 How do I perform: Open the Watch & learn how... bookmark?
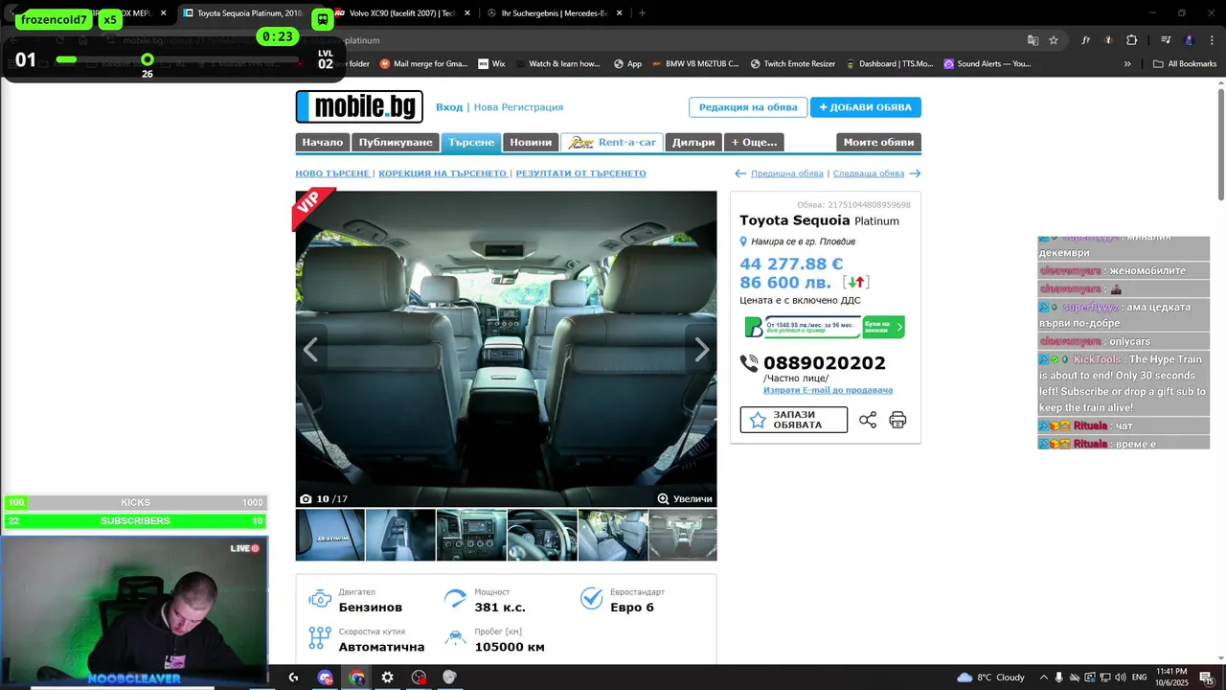[556, 63]
